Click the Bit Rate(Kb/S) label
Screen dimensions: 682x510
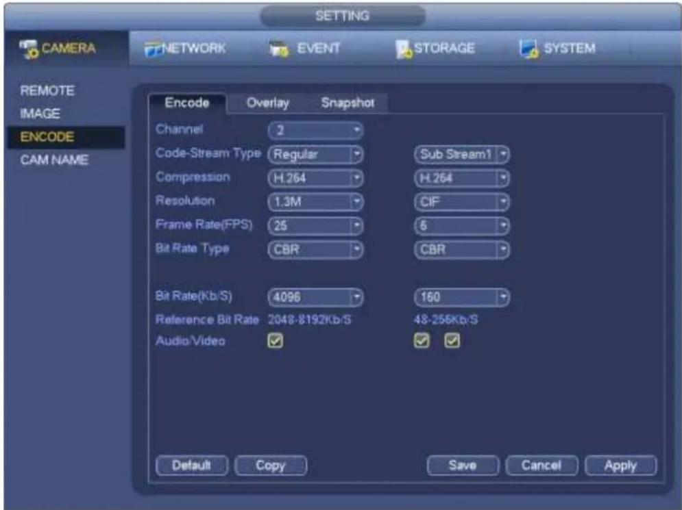[193, 296]
